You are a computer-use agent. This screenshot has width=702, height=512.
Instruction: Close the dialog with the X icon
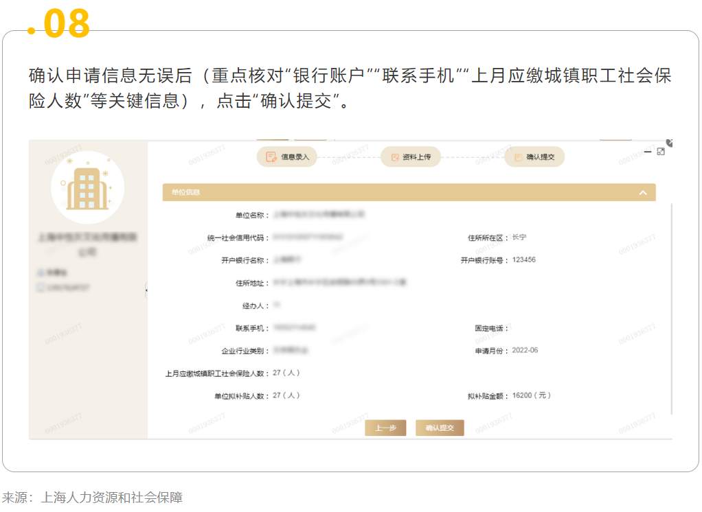(670, 143)
